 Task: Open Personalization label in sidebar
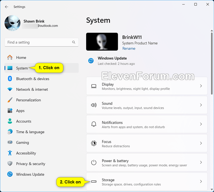29,100
